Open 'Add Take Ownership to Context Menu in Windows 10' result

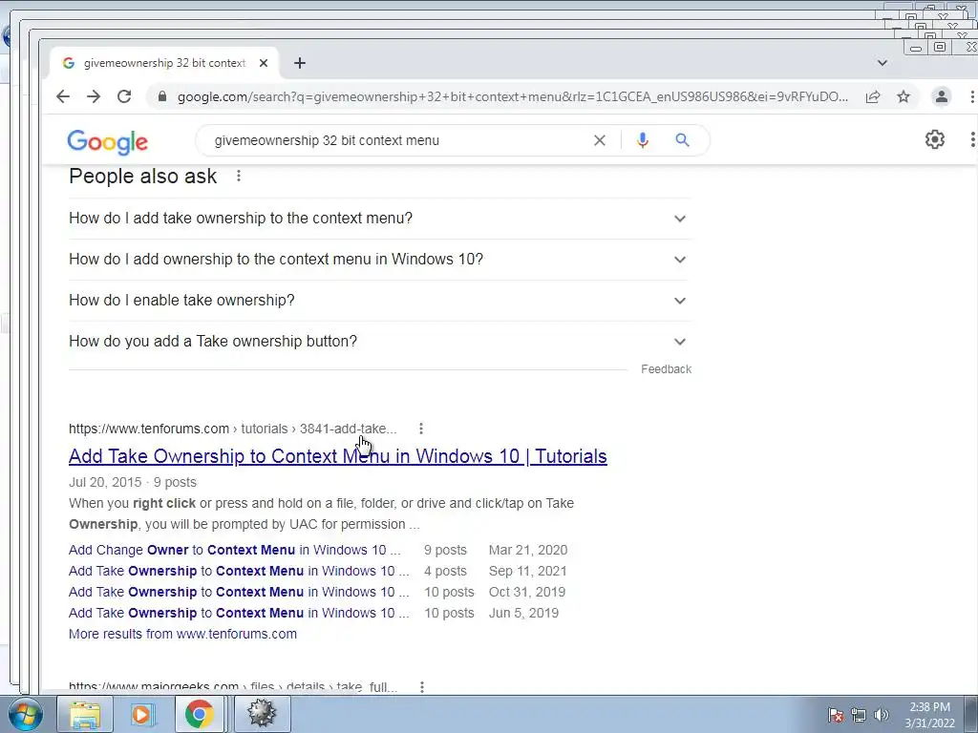337,456
